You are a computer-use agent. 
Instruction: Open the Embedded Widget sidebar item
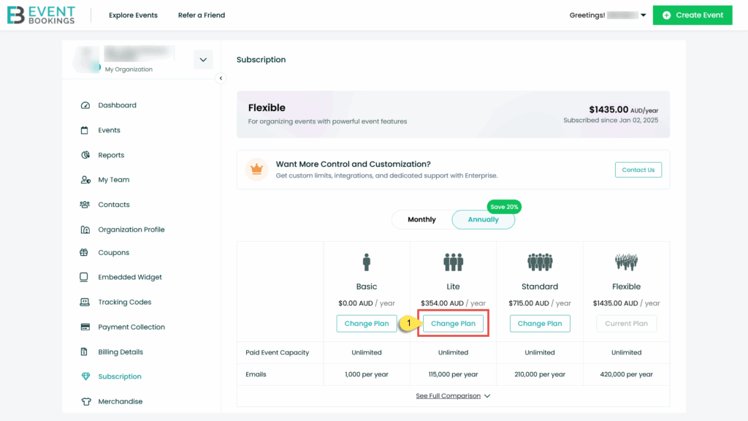[130, 277]
